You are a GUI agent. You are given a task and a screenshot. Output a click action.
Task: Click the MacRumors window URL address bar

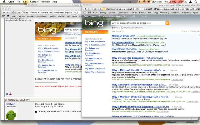51,12
